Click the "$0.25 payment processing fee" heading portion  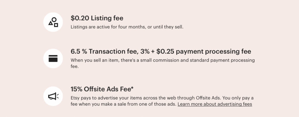coord(204,52)
